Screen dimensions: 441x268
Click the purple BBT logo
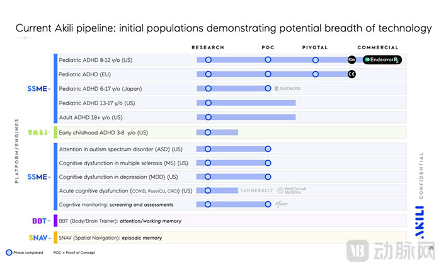pos(39,221)
